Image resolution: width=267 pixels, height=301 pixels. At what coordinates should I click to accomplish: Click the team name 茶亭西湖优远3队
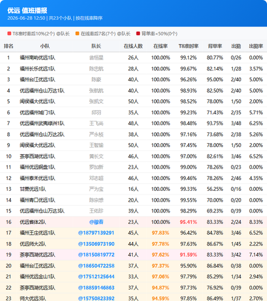point(37,288)
